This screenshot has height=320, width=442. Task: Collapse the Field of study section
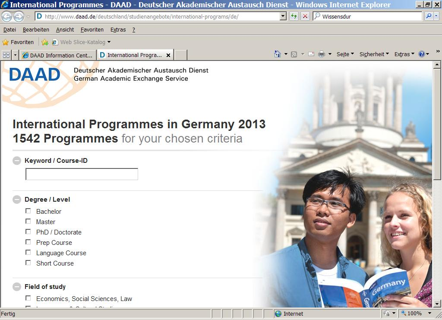click(x=17, y=287)
